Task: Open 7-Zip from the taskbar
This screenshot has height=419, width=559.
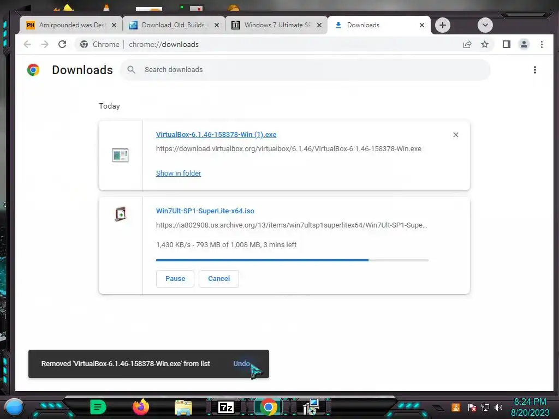Action: (226, 407)
